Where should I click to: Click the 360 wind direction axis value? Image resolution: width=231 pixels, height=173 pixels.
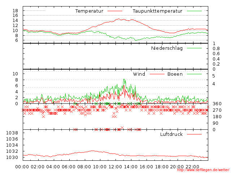217,104
